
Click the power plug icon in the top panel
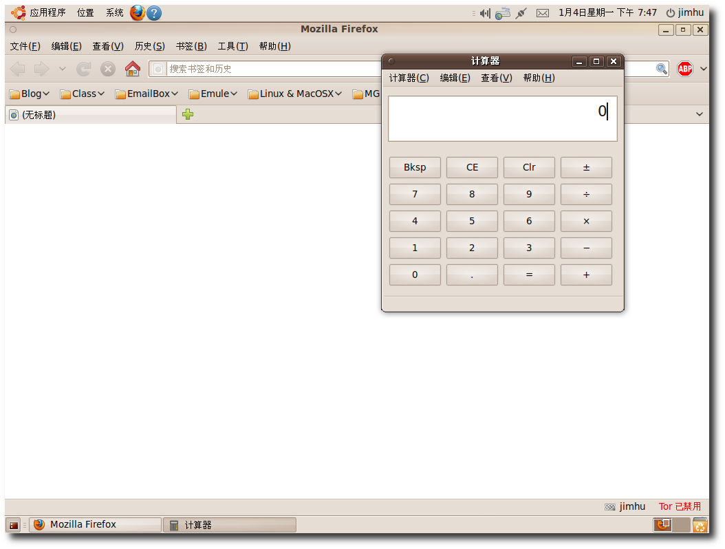coord(521,13)
